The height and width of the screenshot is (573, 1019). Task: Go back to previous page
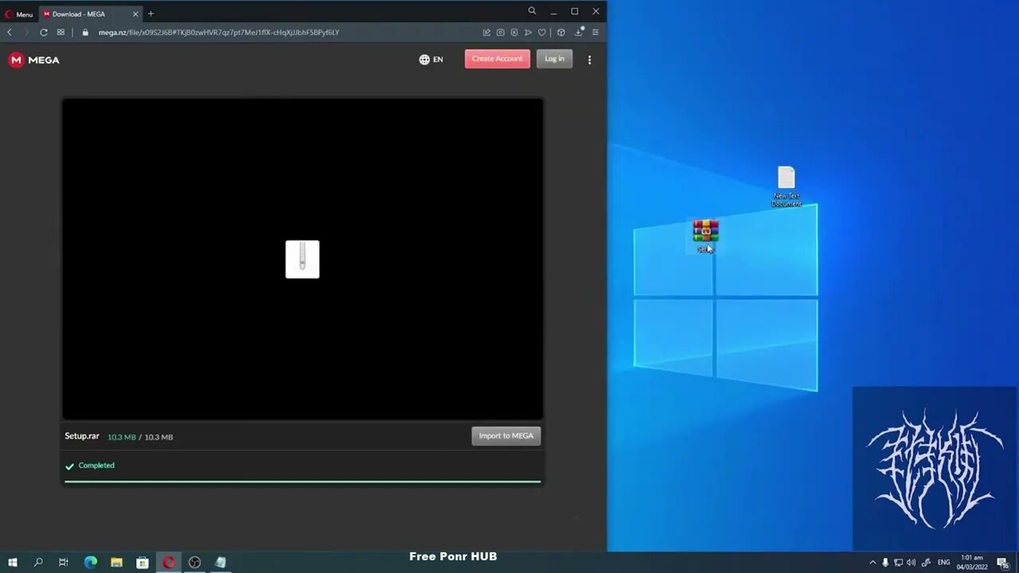[x=10, y=33]
